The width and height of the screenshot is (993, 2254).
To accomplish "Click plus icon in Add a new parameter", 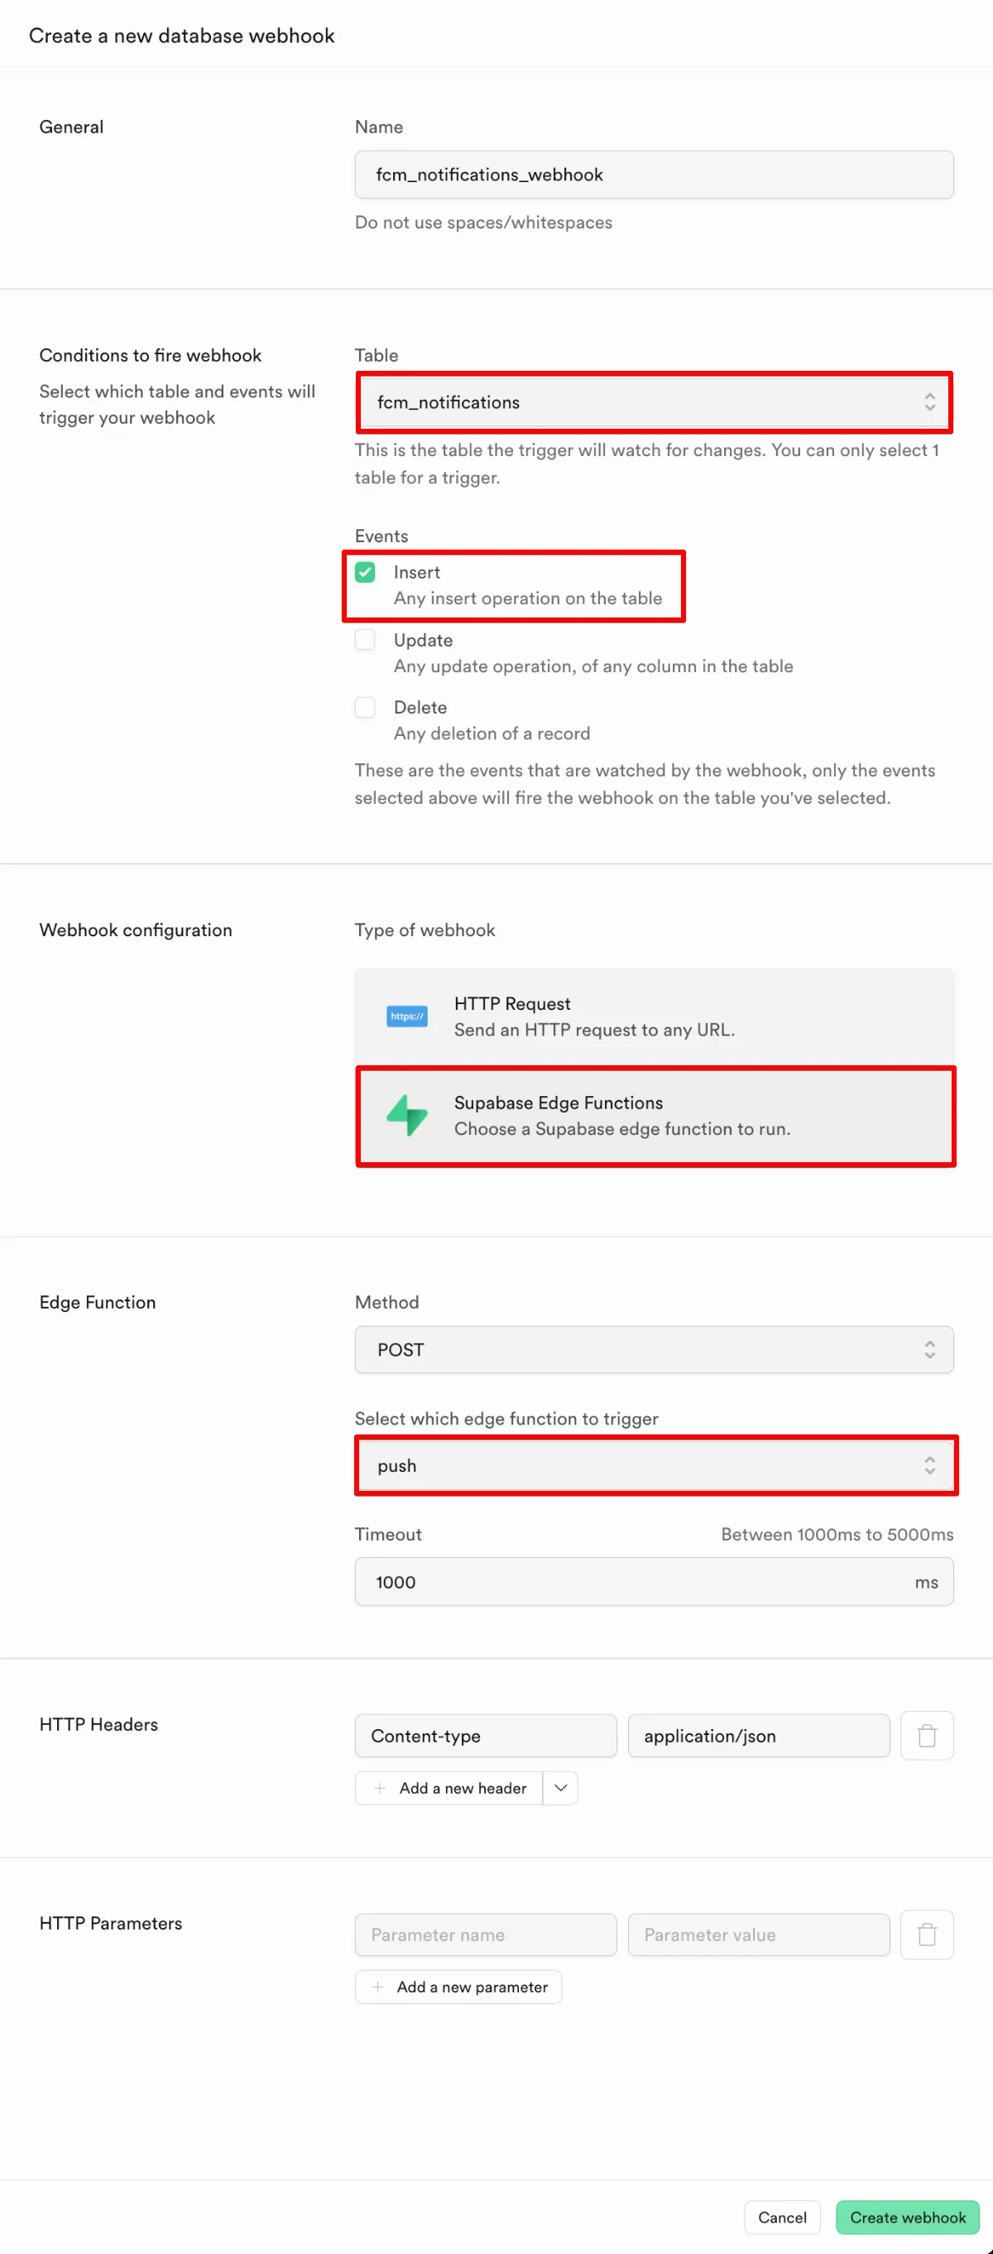I will (378, 1987).
